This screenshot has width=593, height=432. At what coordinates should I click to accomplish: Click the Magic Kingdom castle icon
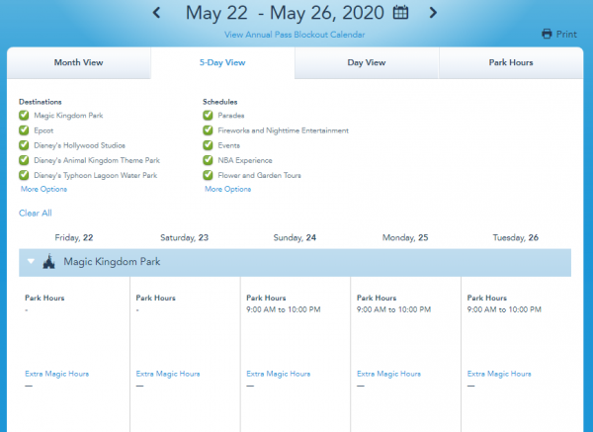(48, 262)
